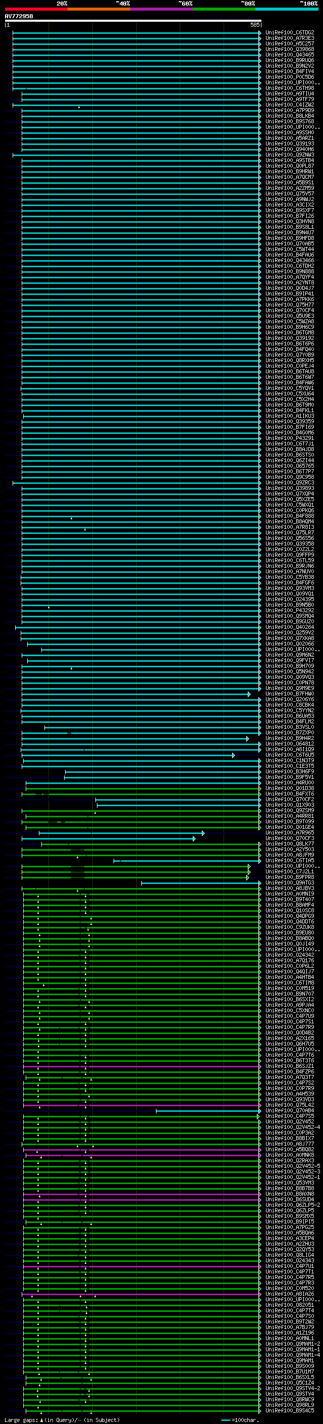Select the UniRef100_Q75V57 label

(x=289, y=193)
